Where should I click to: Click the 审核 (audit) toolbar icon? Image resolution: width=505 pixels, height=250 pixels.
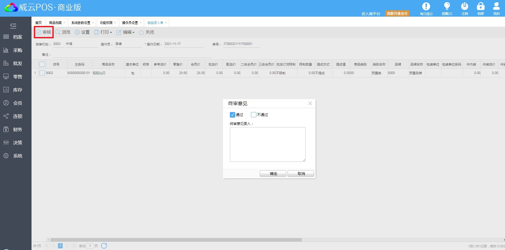(39, 32)
